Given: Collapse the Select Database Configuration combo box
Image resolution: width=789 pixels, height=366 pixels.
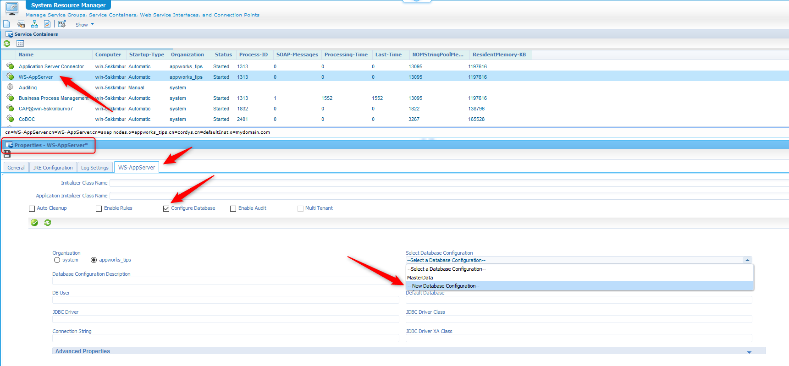Looking at the screenshot, I should coord(747,260).
